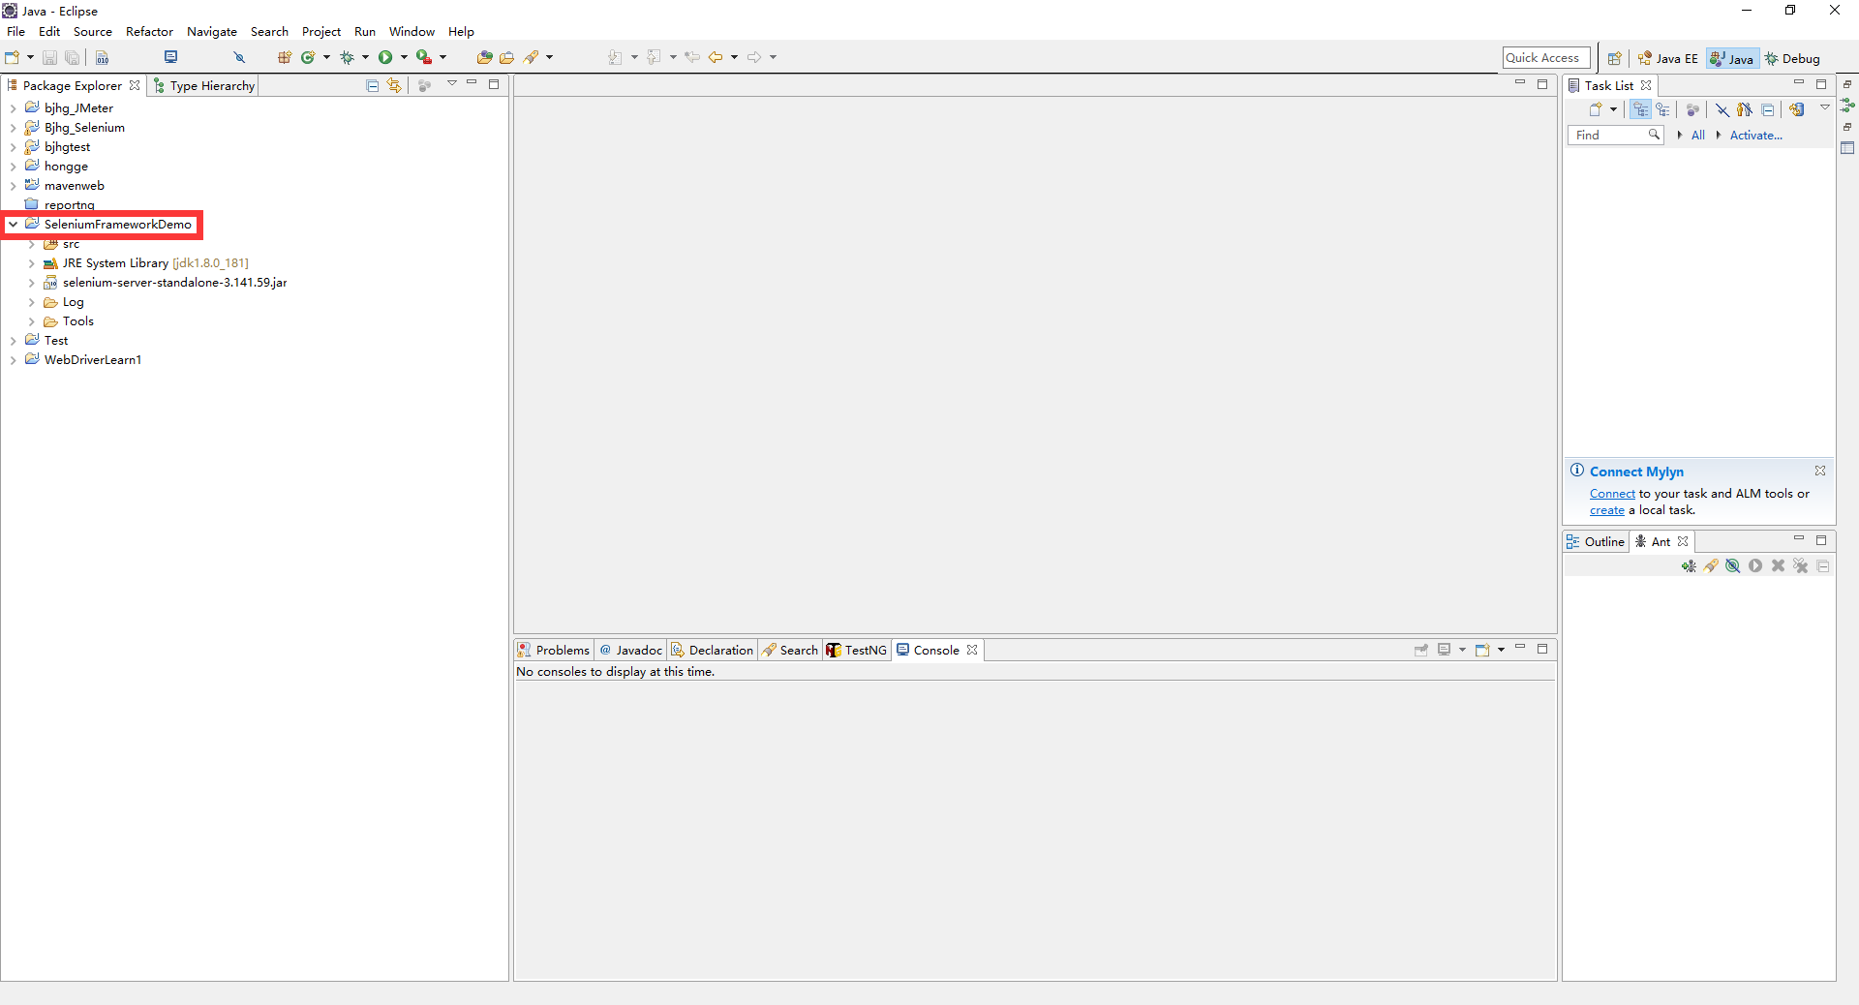Click the Open Type icon
The height and width of the screenshot is (1005, 1859).
pyautogui.click(x=484, y=57)
